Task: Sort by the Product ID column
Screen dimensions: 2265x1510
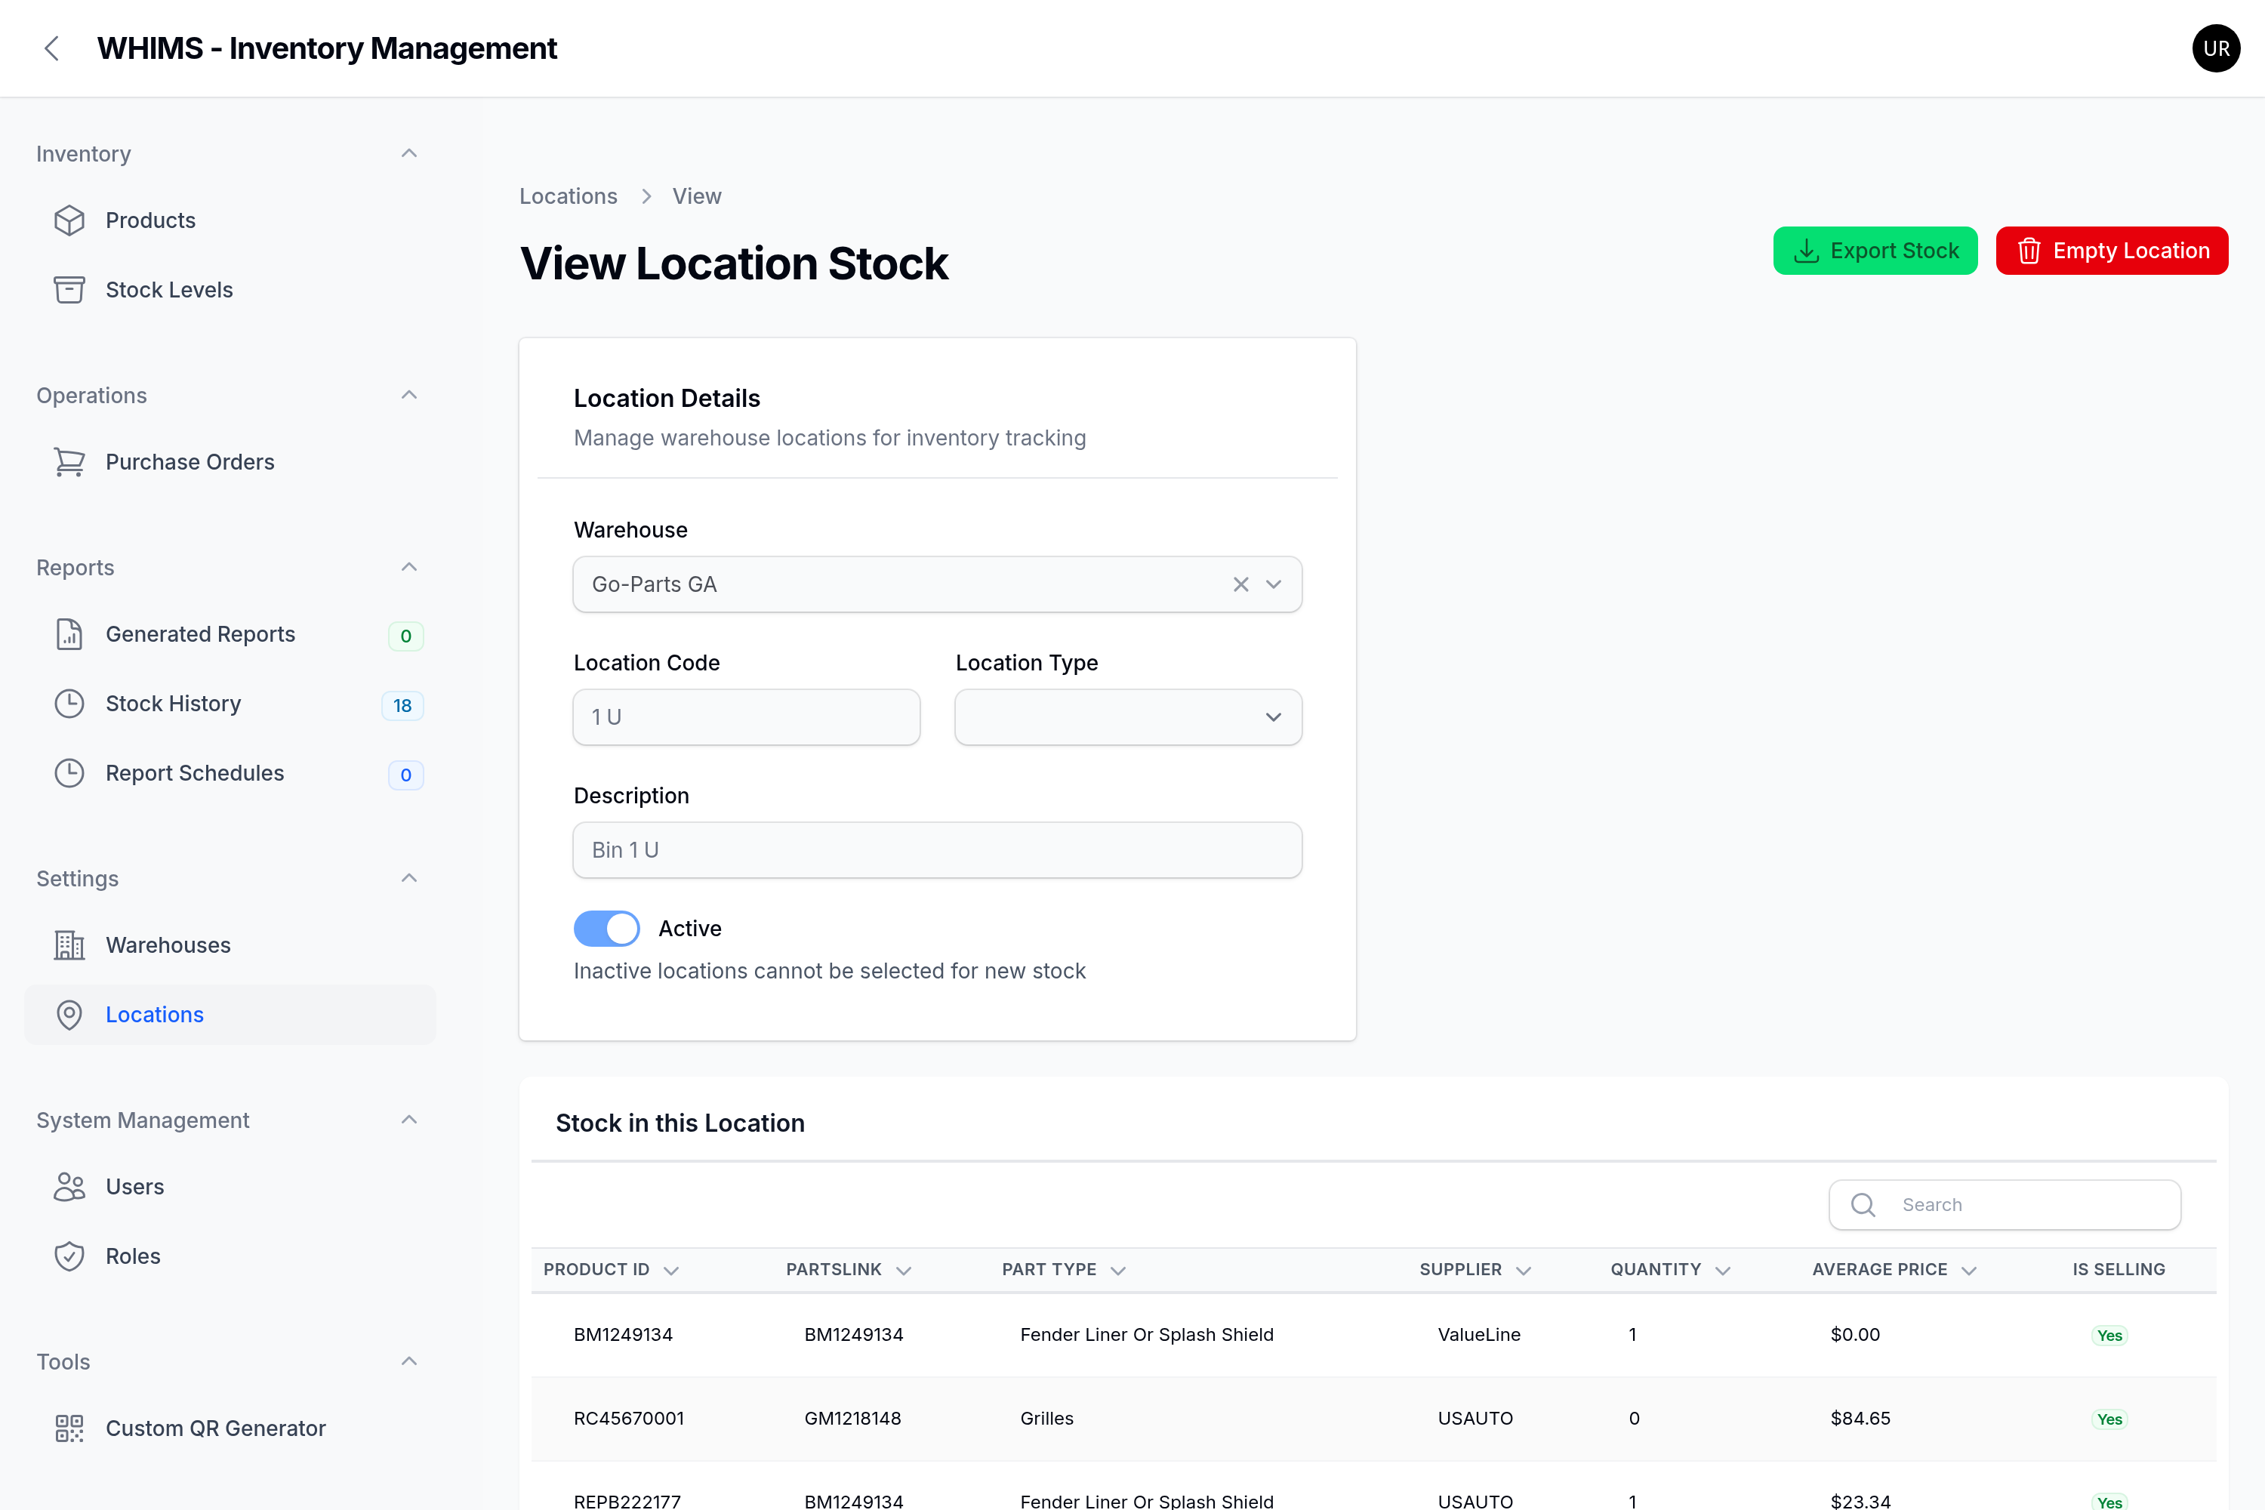Action: click(611, 1269)
